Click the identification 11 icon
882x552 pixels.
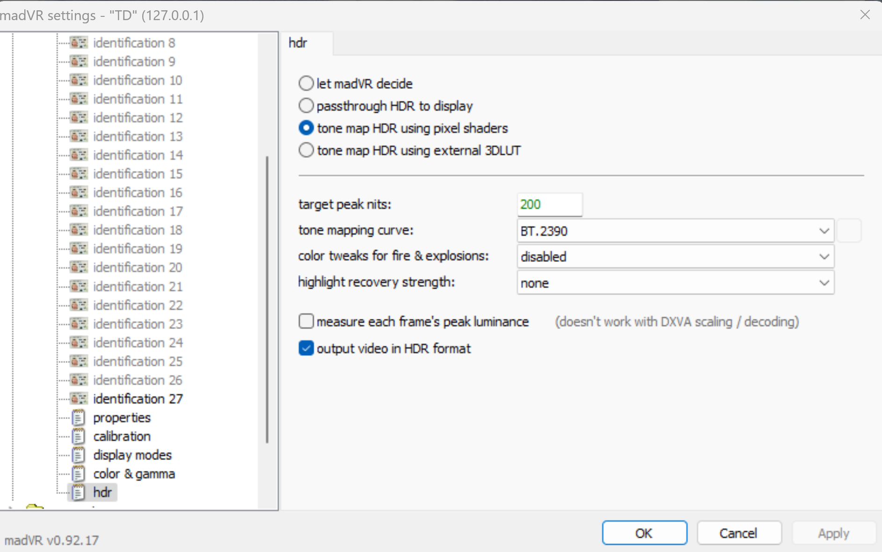click(79, 99)
